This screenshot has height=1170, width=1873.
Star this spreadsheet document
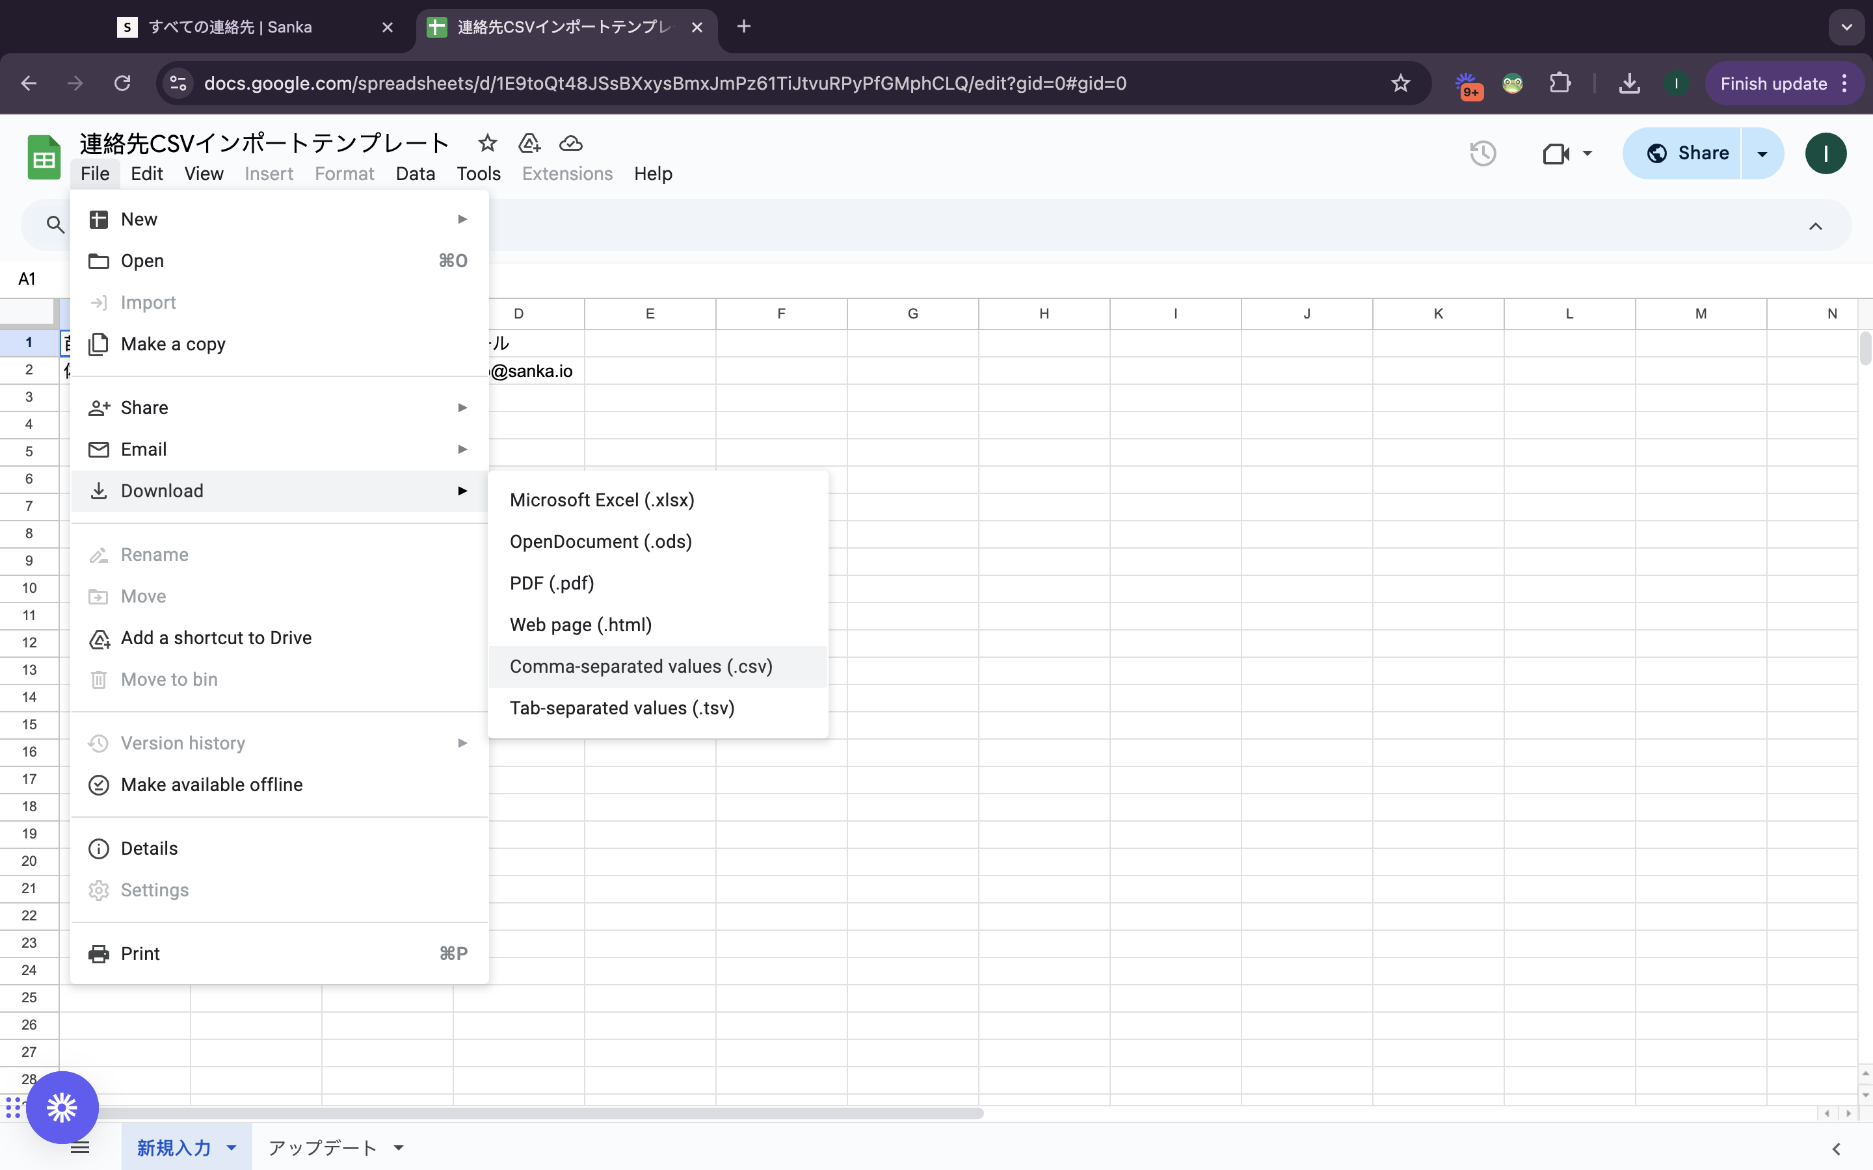[x=487, y=143]
